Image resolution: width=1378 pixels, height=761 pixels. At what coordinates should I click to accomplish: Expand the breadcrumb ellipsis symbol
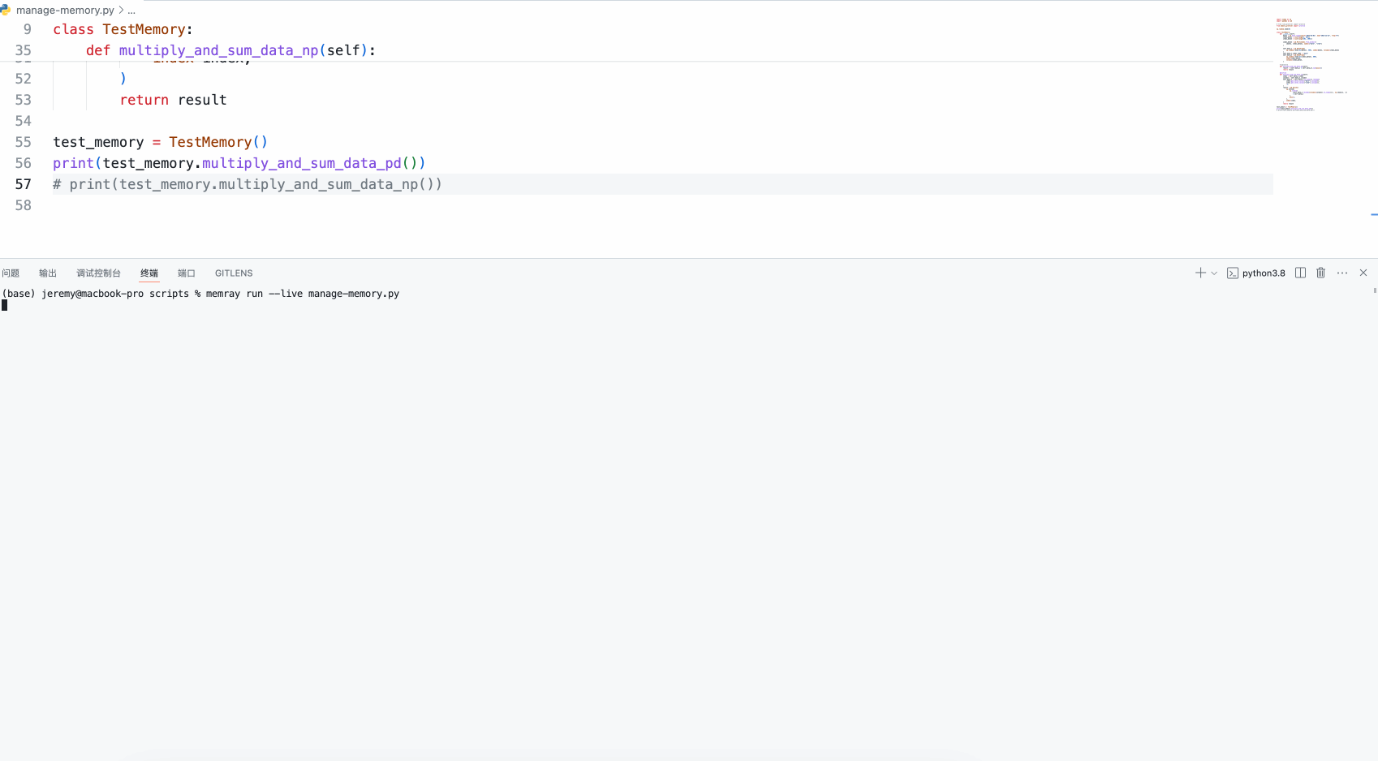pyautogui.click(x=131, y=11)
